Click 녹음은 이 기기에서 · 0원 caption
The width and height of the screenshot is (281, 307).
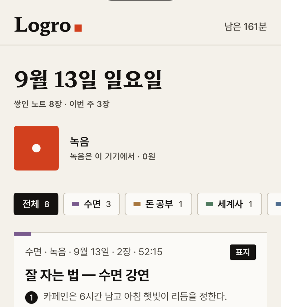click(x=113, y=156)
